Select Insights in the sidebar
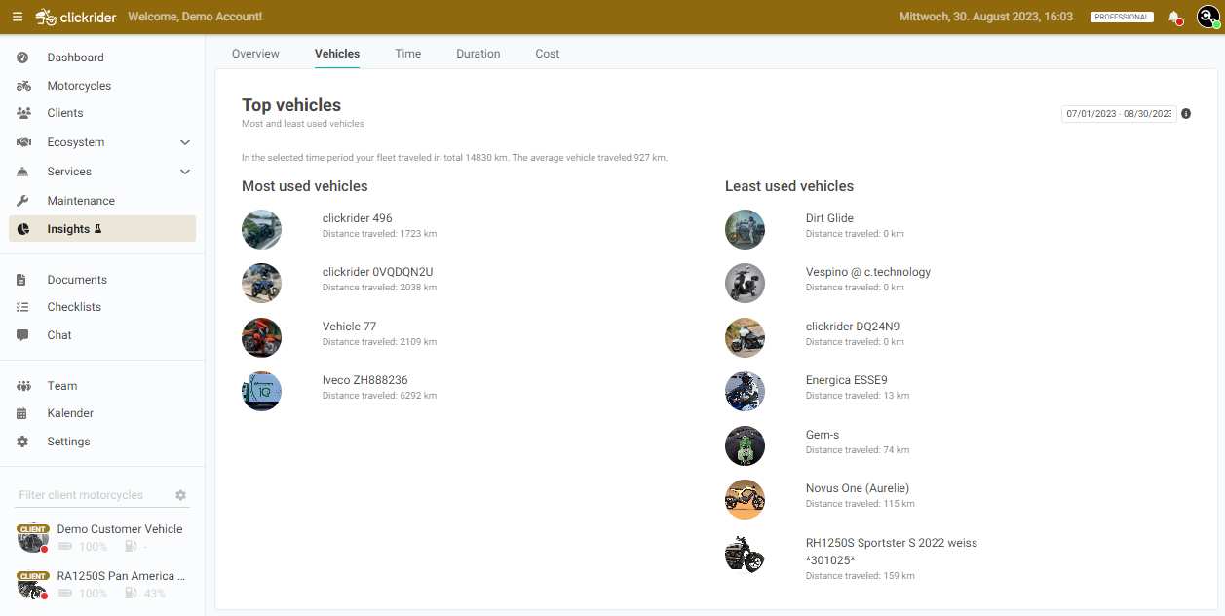Viewport: 1225px width, 616px height. click(102, 229)
